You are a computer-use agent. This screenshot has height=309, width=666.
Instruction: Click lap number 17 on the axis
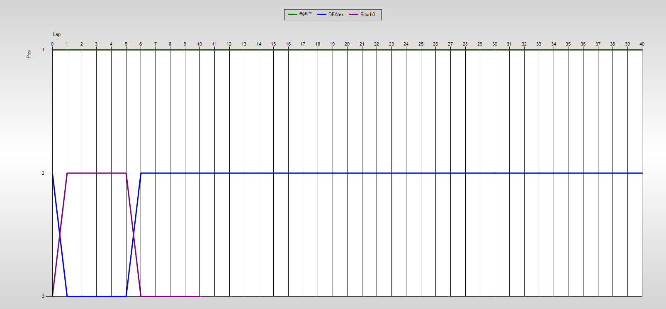coord(303,44)
